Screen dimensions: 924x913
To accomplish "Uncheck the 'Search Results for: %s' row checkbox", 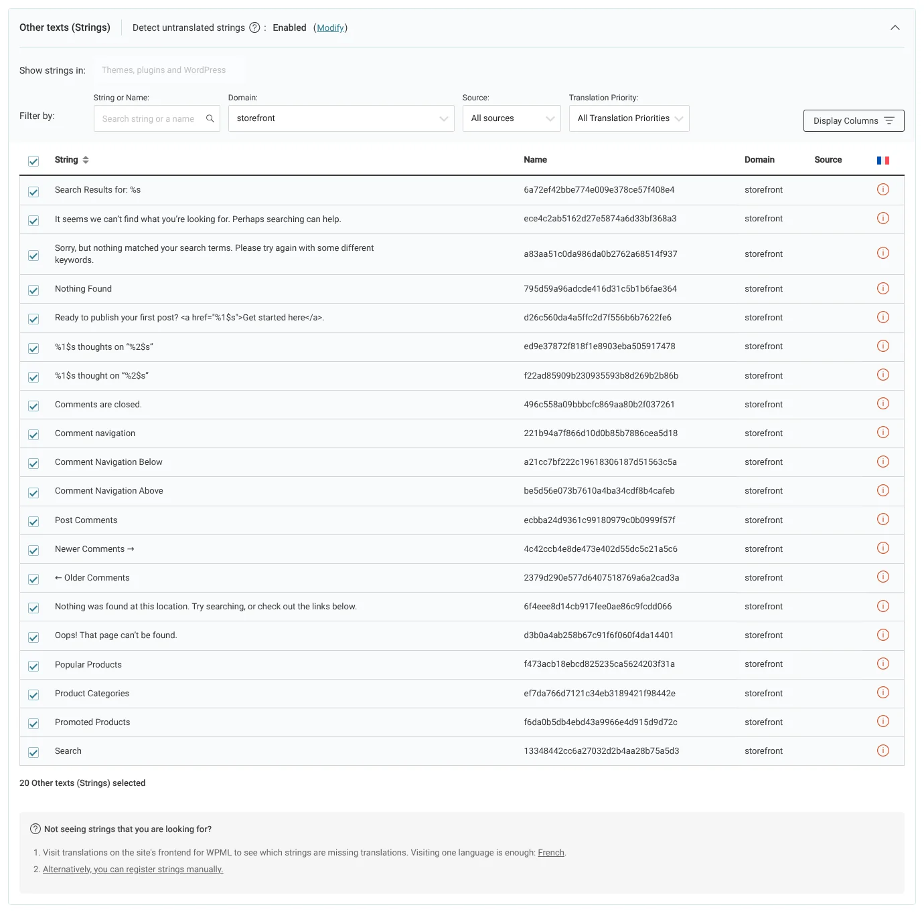I will click(33, 192).
